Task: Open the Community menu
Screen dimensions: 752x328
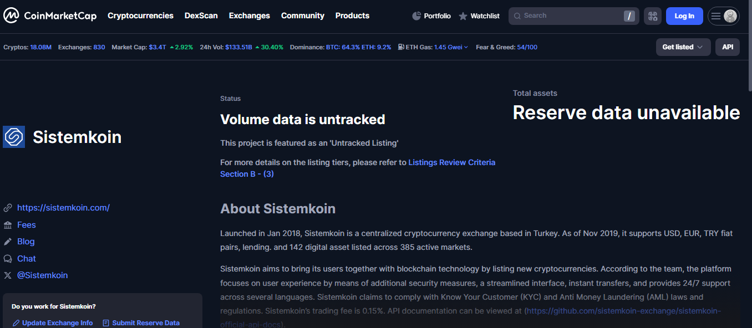Action: (303, 16)
